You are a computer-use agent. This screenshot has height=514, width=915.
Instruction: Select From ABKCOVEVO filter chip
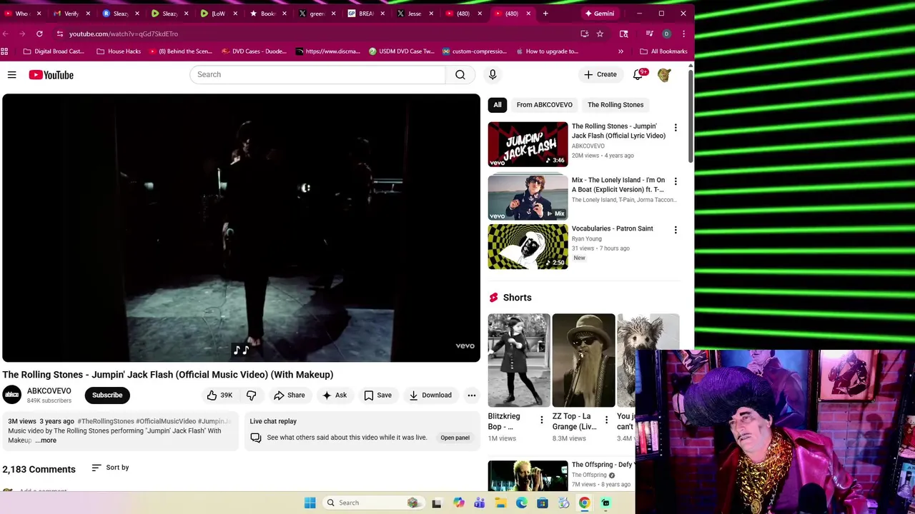[545, 105]
